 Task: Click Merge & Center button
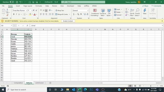pos(62,14)
